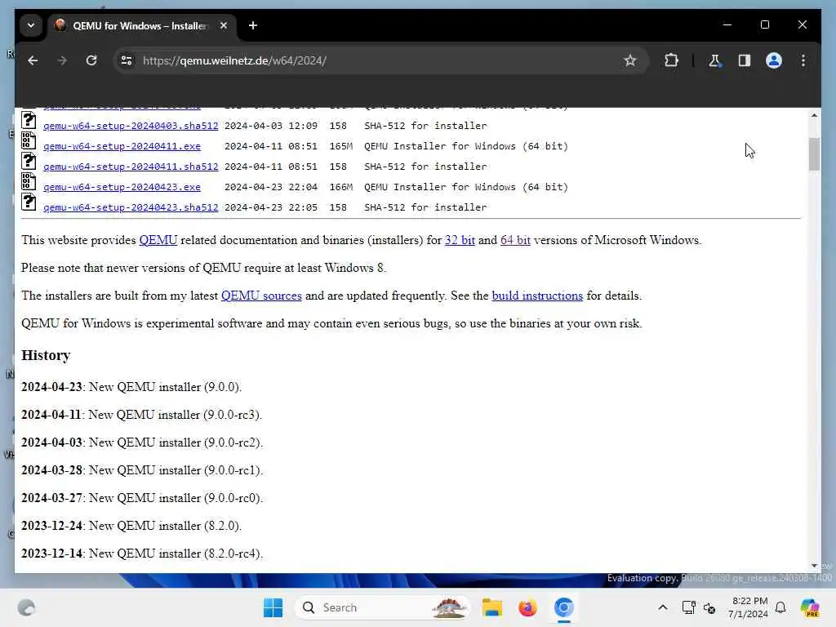Click date '2024-04-23 22:04' in file list
Image resolution: width=836 pixels, height=627 pixels.
point(271,187)
